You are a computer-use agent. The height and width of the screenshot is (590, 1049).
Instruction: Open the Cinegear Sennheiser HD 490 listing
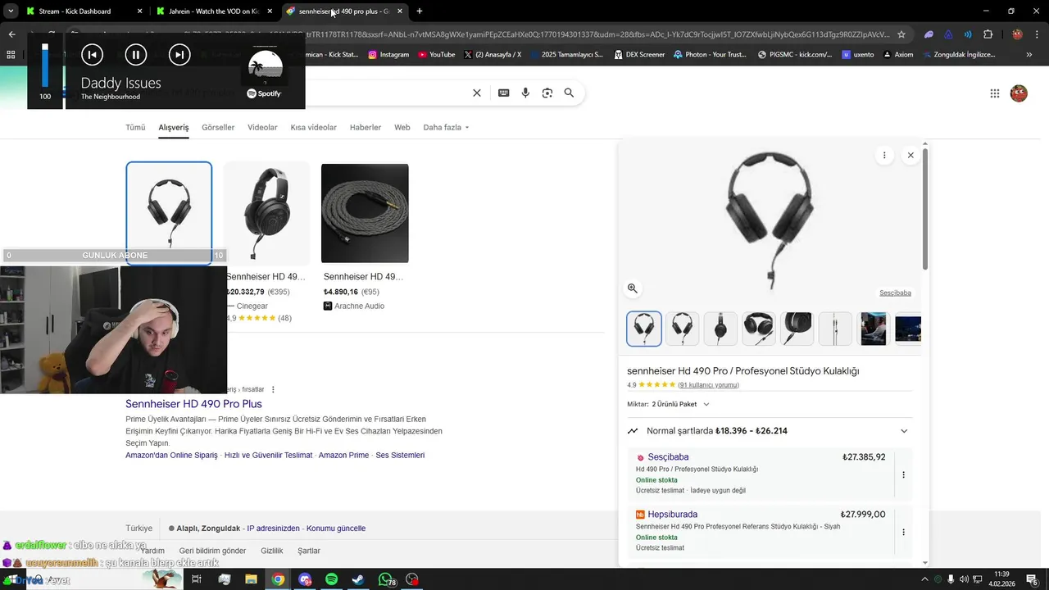pyautogui.click(x=266, y=242)
